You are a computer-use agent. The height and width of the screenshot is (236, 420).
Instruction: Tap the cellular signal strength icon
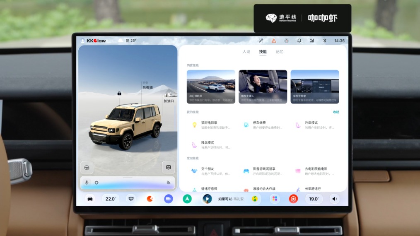(312, 41)
